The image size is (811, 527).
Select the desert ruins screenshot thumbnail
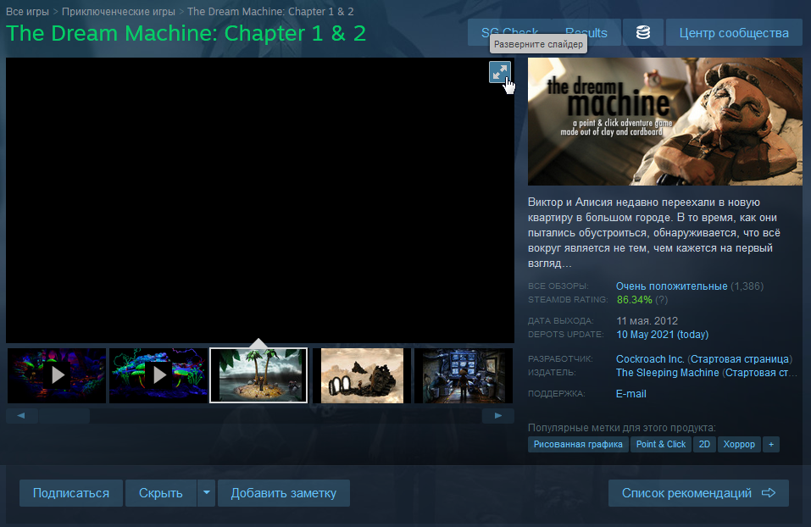pyautogui.click(x=362, y=375)
